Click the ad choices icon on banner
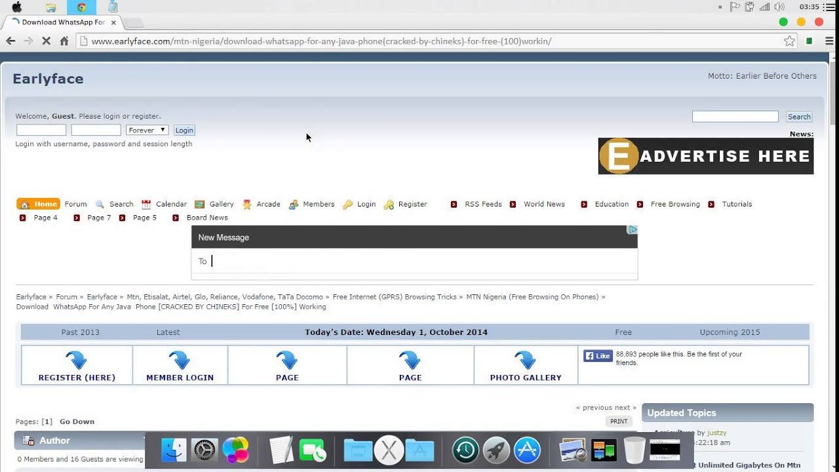 coord(633,230)
